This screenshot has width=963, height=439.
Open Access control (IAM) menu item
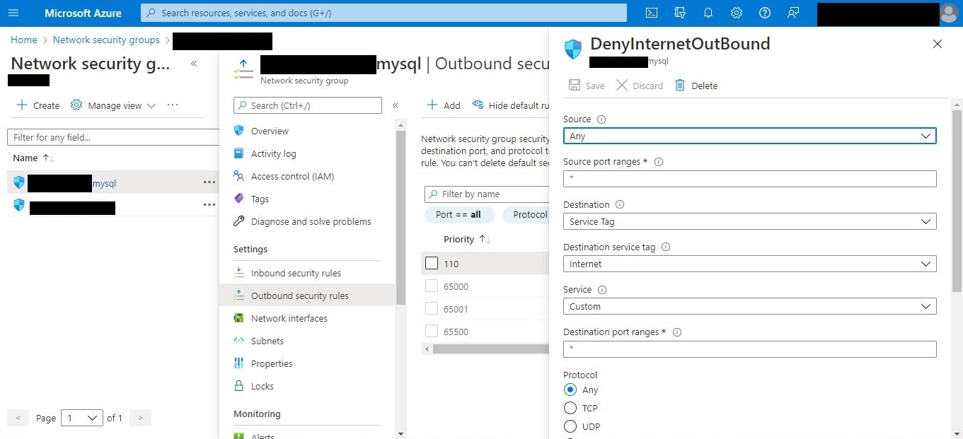[292, 176]
